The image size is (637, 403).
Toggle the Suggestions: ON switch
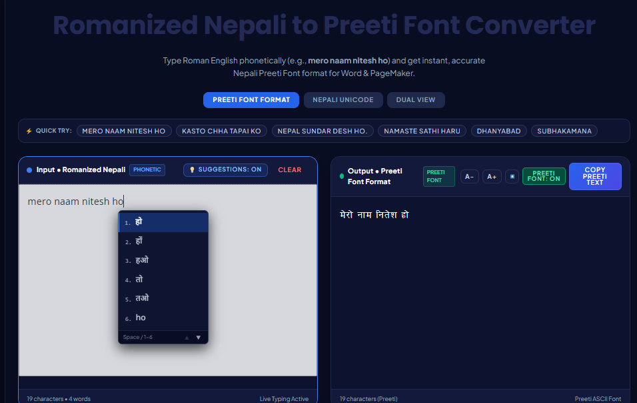coord(225,169)
